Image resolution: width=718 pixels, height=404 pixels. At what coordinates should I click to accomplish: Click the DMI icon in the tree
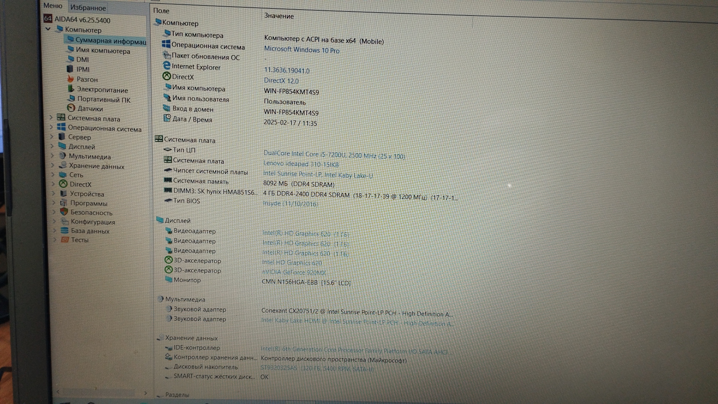[70, 59]
